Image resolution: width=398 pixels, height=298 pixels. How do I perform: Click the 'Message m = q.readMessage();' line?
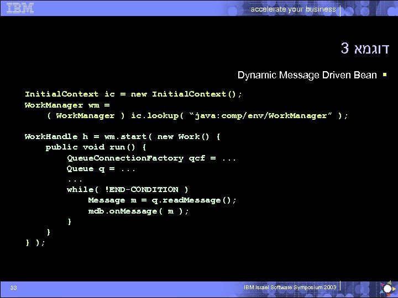(163, 200)
